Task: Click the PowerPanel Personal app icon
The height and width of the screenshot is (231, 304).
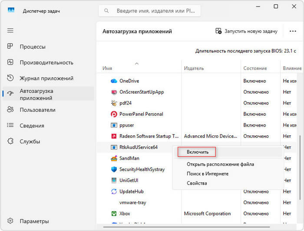Action: [114, 114]
